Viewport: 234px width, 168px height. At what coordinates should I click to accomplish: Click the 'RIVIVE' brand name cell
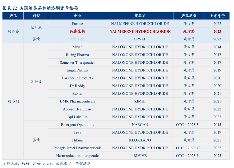(x=140, y=156)
